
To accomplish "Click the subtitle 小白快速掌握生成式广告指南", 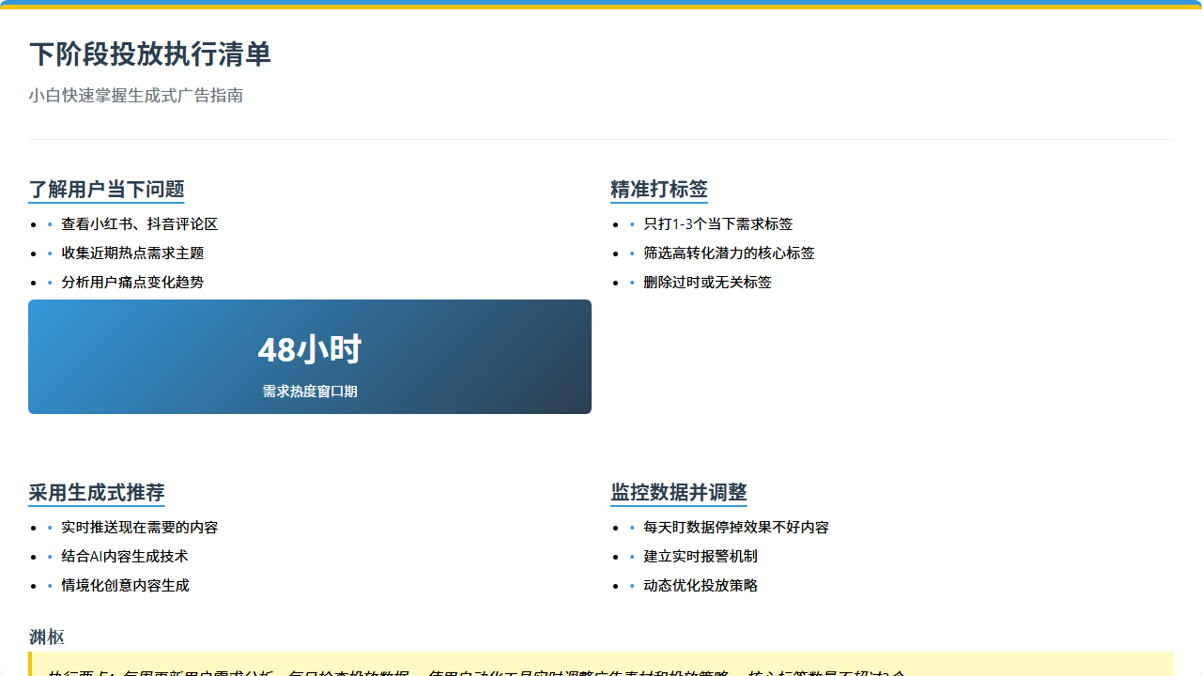I will [136, 96].
